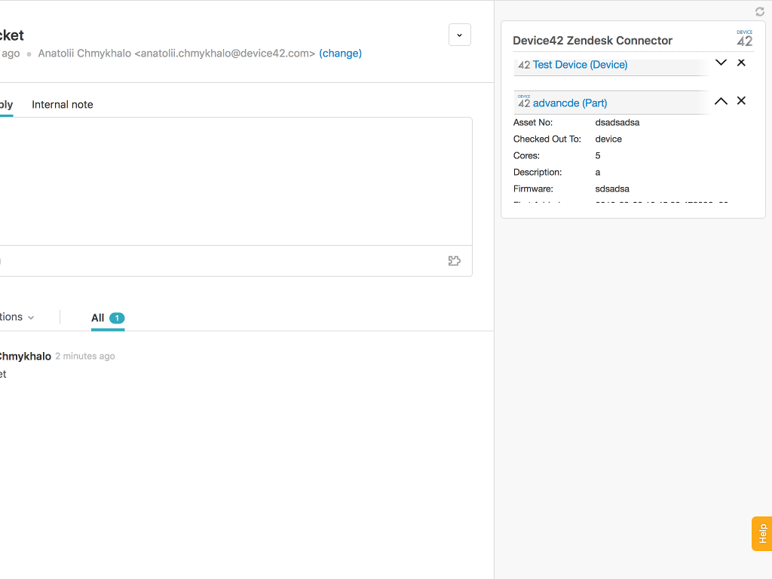Remove the advancde Part entry with X
This screenshot has width=772, height=579.
pyautogui.click(x=741, y=101)
